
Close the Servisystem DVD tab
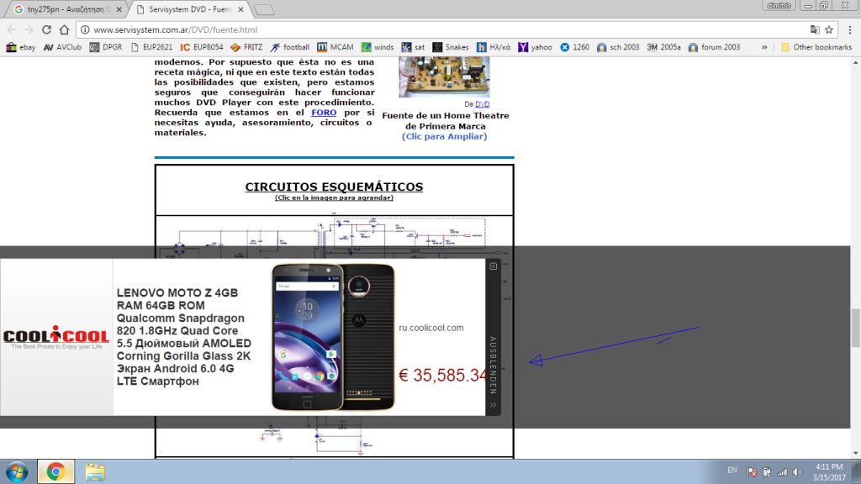(x=240, y=9)
